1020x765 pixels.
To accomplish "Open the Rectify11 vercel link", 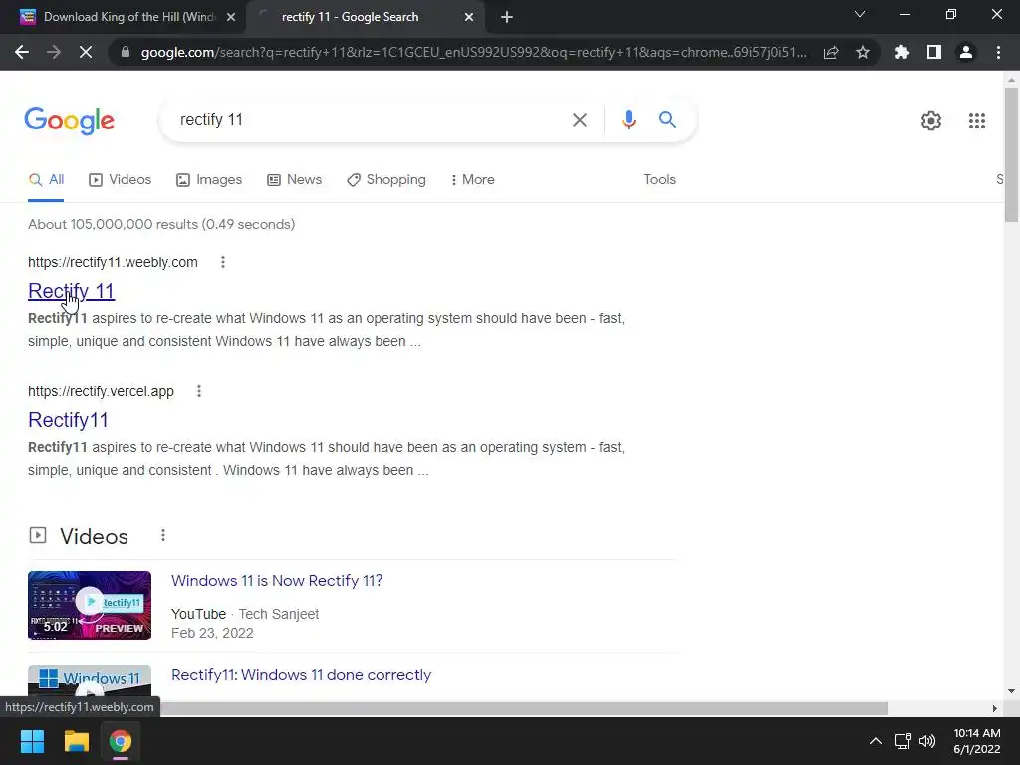I will pyautogui.click(x=68, y=420).
